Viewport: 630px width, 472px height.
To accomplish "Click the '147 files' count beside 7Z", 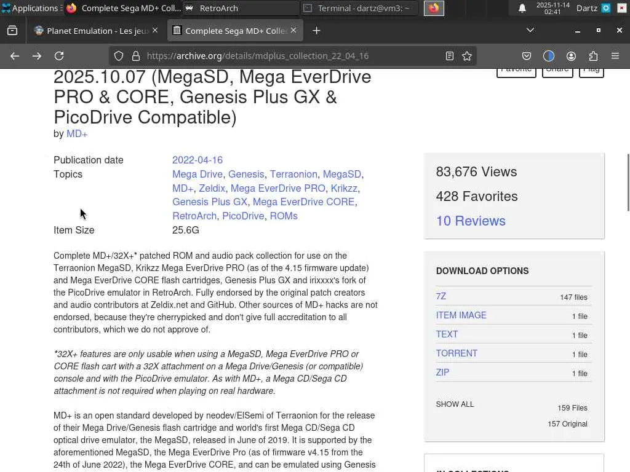I will [x=574, y=297].
